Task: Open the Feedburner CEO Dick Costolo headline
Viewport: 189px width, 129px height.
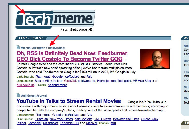Action: (72, 56)
